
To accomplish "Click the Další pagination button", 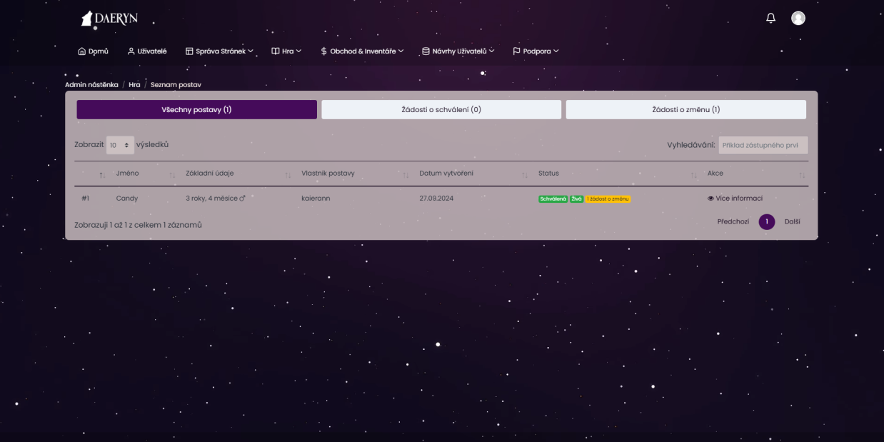I will tap(792, 222).
